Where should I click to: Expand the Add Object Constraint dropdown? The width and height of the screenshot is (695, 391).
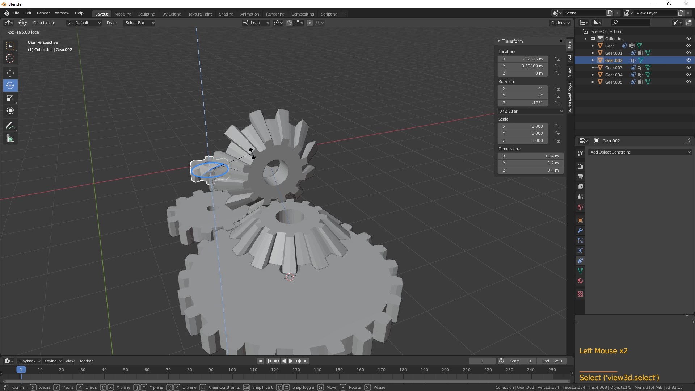tap(640, 152)
